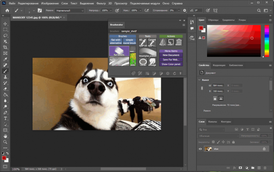274x172 pixels.
Task: Hide the Фон layer using eye icon
Action: 200,149
